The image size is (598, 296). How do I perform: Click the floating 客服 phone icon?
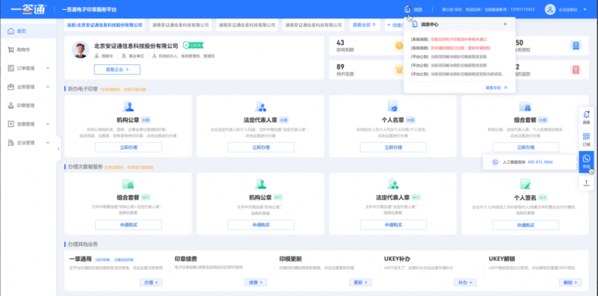pos(586,158)
